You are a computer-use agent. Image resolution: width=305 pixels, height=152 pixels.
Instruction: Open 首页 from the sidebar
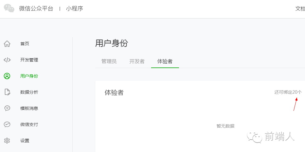click(x=25, y=44)
